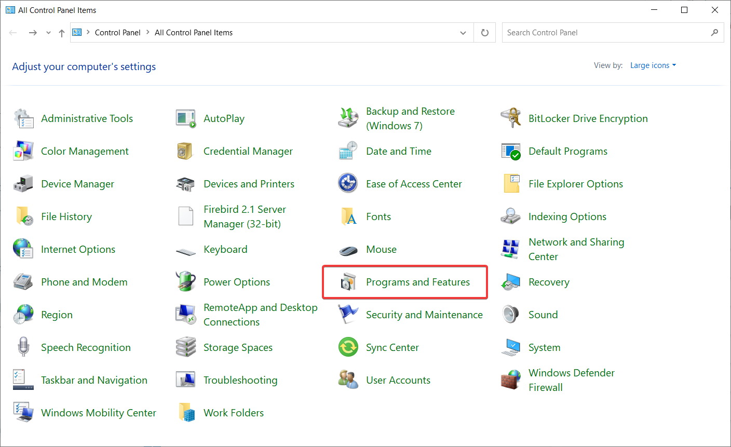731x447 pixels.
Task: Click the Firebird 2.1 Server Manager icon
Action: pyautogui.click(x=186, y=217)
